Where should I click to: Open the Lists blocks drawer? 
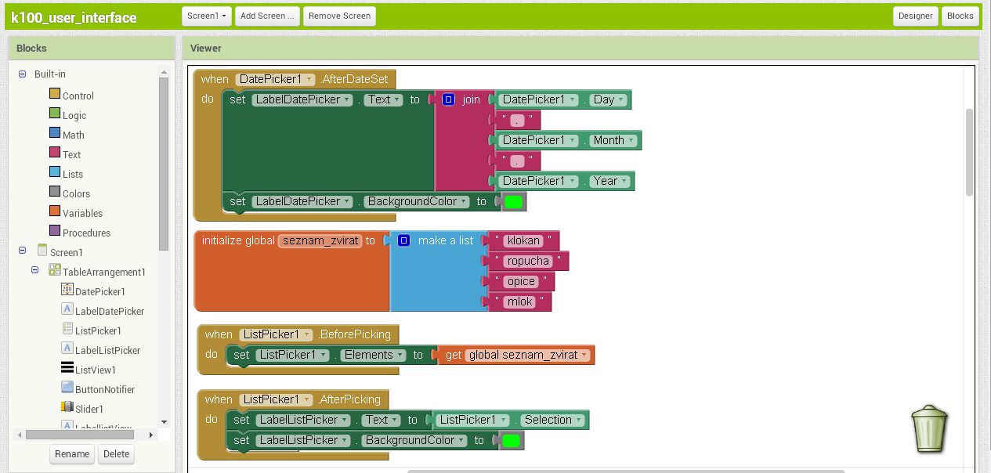(66, 174)
